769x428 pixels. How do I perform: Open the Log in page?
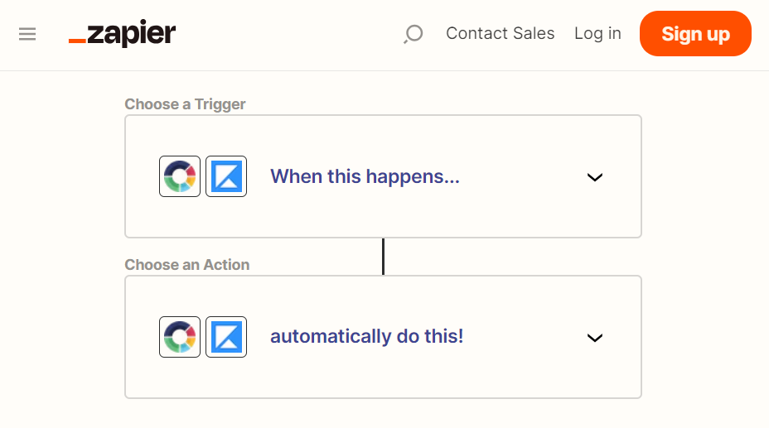coord(597,33)
